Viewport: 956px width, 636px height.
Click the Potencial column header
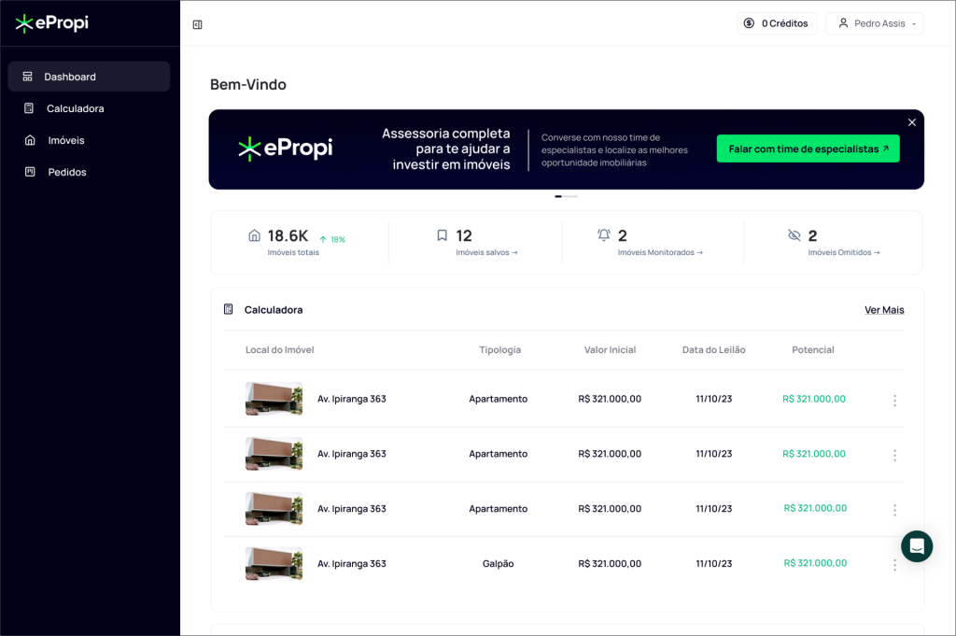813,350
